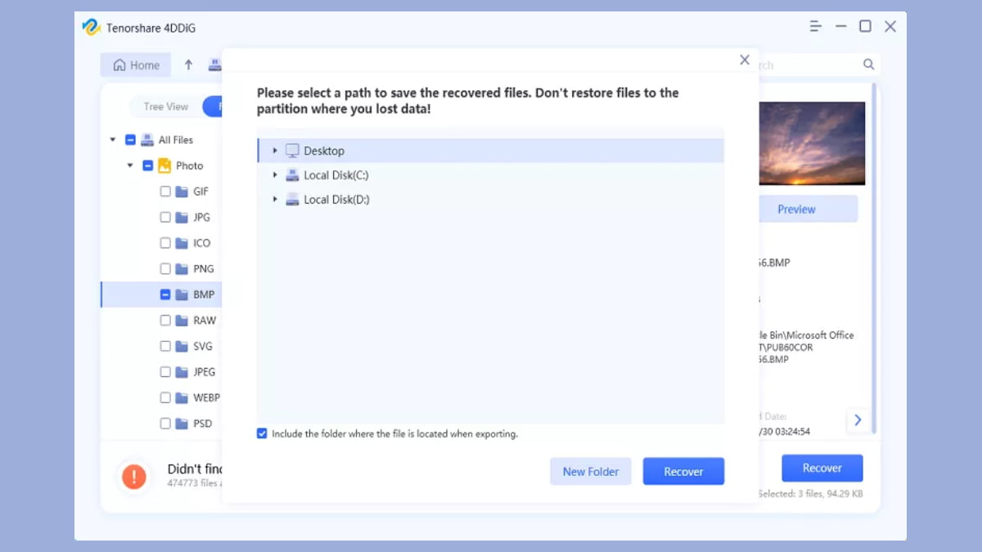Viewport: 982px width, 552px height.
Task: Click the orange warning exclamation icon
Action: 133,476
